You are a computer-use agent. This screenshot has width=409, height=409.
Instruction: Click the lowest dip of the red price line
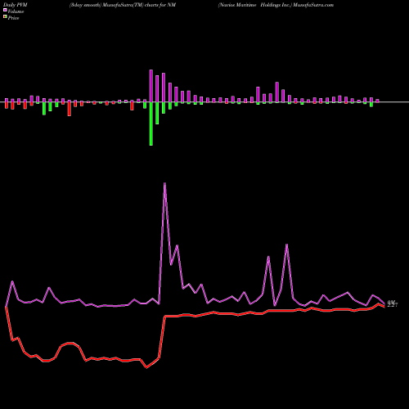(146, 367)
